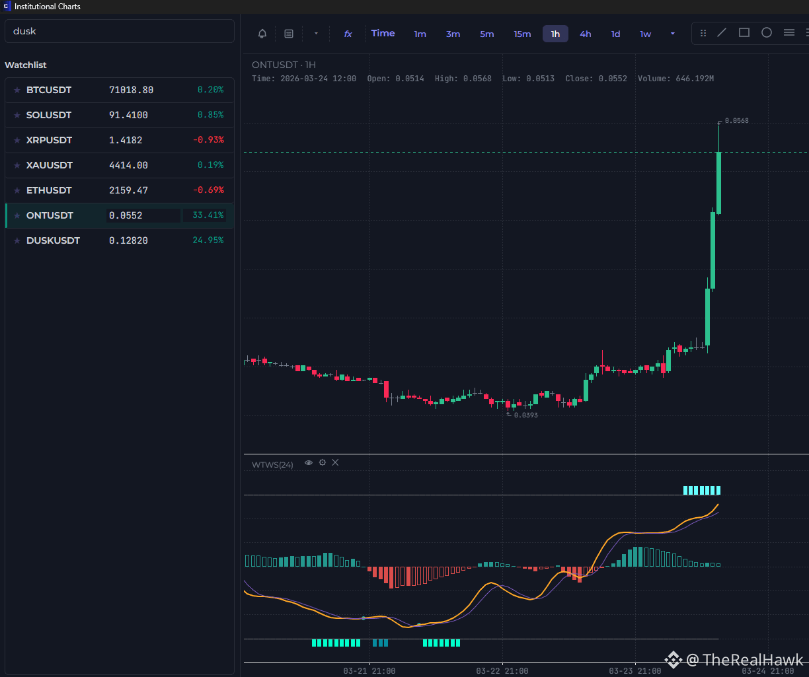Toggle WTWS(24) indicator visibility eye
This screenshot has width=809, height=677.
tap(309, 463)
